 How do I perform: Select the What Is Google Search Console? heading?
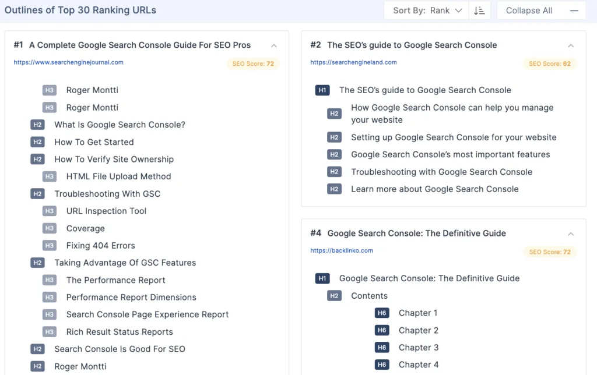pyautogui.click(x=120, y=125)
